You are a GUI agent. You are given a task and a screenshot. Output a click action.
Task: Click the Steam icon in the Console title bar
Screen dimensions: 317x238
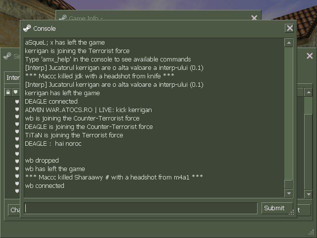click(x=27, y=28)
